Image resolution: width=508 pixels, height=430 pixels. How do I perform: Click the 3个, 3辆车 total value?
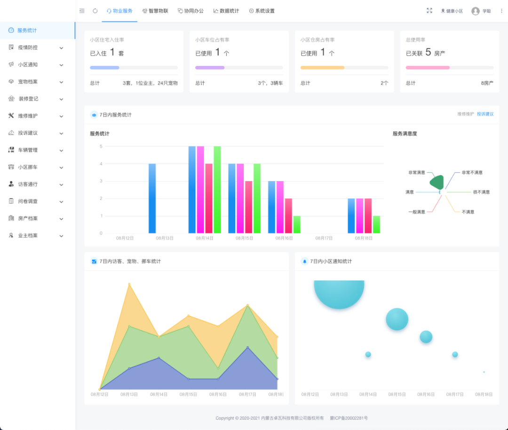270,83
